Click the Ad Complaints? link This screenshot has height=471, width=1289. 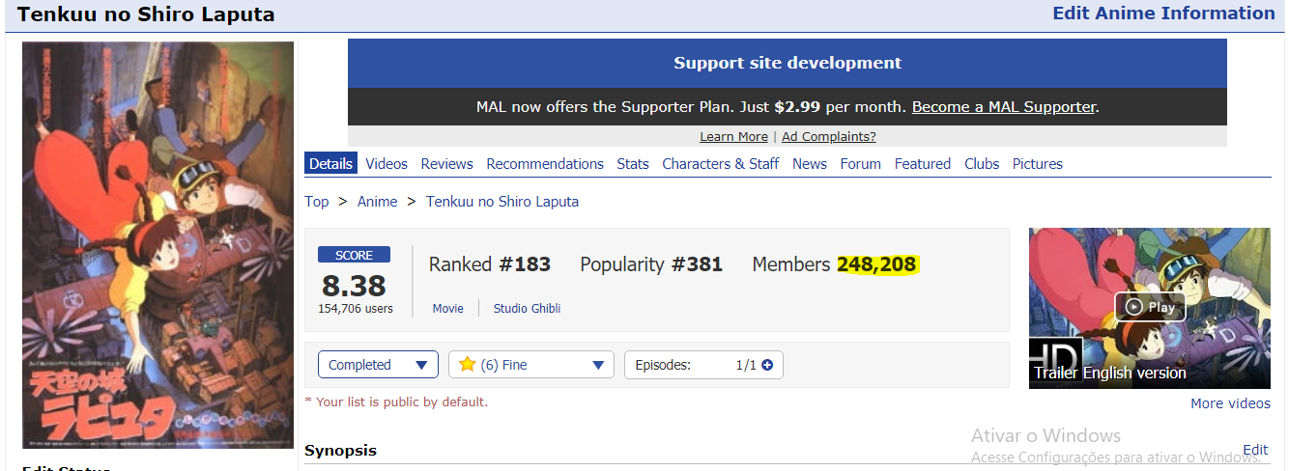pyautogui.click(x=829, y=136)
